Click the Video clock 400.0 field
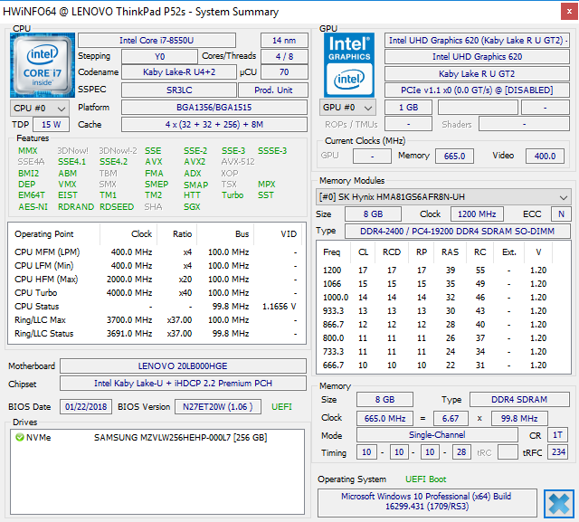Viewport: 579px width, 522px height. tap(545, 156)
